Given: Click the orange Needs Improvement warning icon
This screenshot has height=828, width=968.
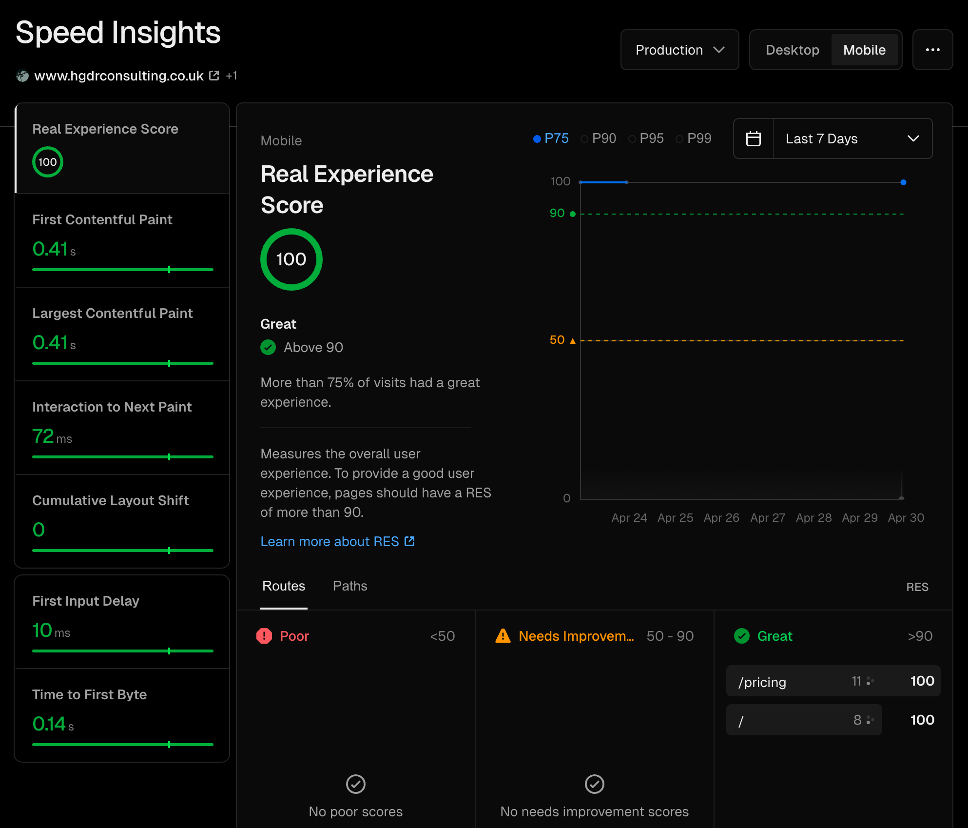Looking at the screenshot, I should 503,636.
